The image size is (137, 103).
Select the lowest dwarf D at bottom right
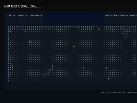point(109,79)
